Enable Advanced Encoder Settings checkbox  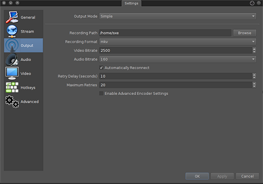pyautogui.click(x=101, y=94)
